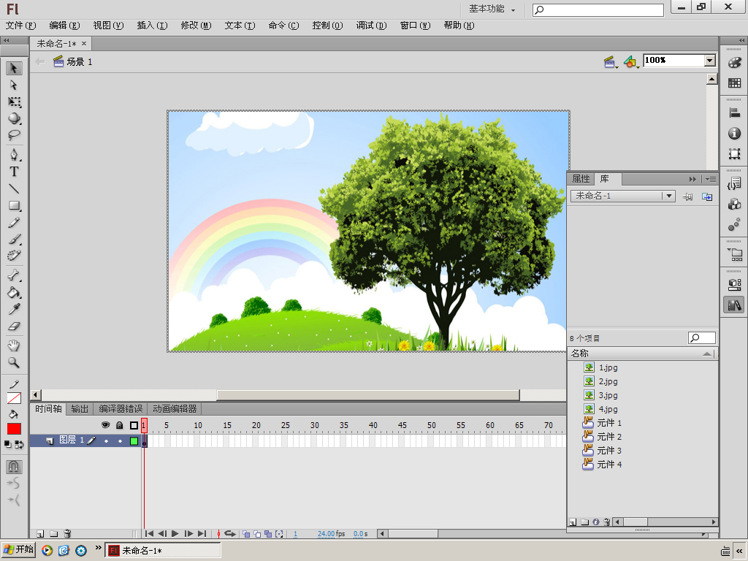Image resolution: width=748 pixels, height=561 pixels.
Task: Toggle visibility dot for 图层 1
Action: tap(106, 441)
